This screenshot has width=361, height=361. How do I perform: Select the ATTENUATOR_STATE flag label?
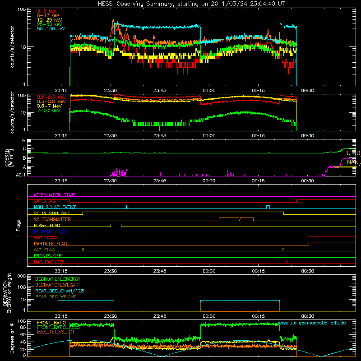pyautogui.click(x=55, y=195)
